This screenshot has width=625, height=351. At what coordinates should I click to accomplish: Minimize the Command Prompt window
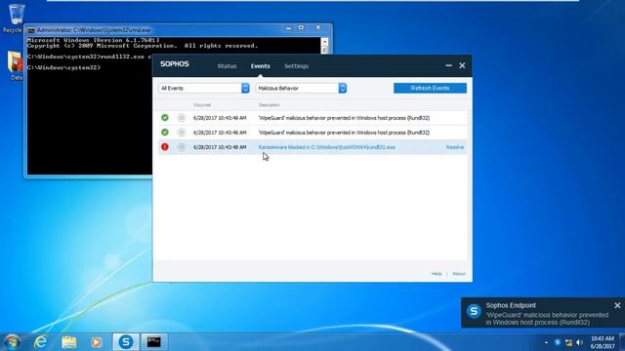coord(289,28)
